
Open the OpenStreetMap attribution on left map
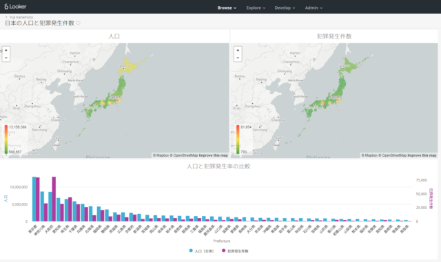pos(184,155)
